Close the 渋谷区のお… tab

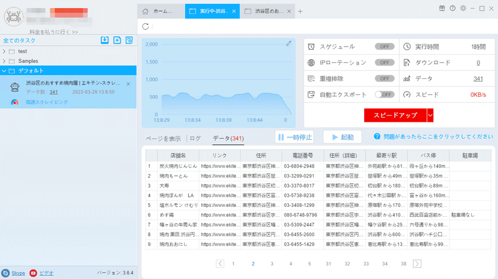[x=289, y=11]
